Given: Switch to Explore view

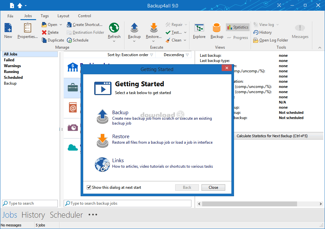Looking at the screenshot, I should tap(199, 30).
